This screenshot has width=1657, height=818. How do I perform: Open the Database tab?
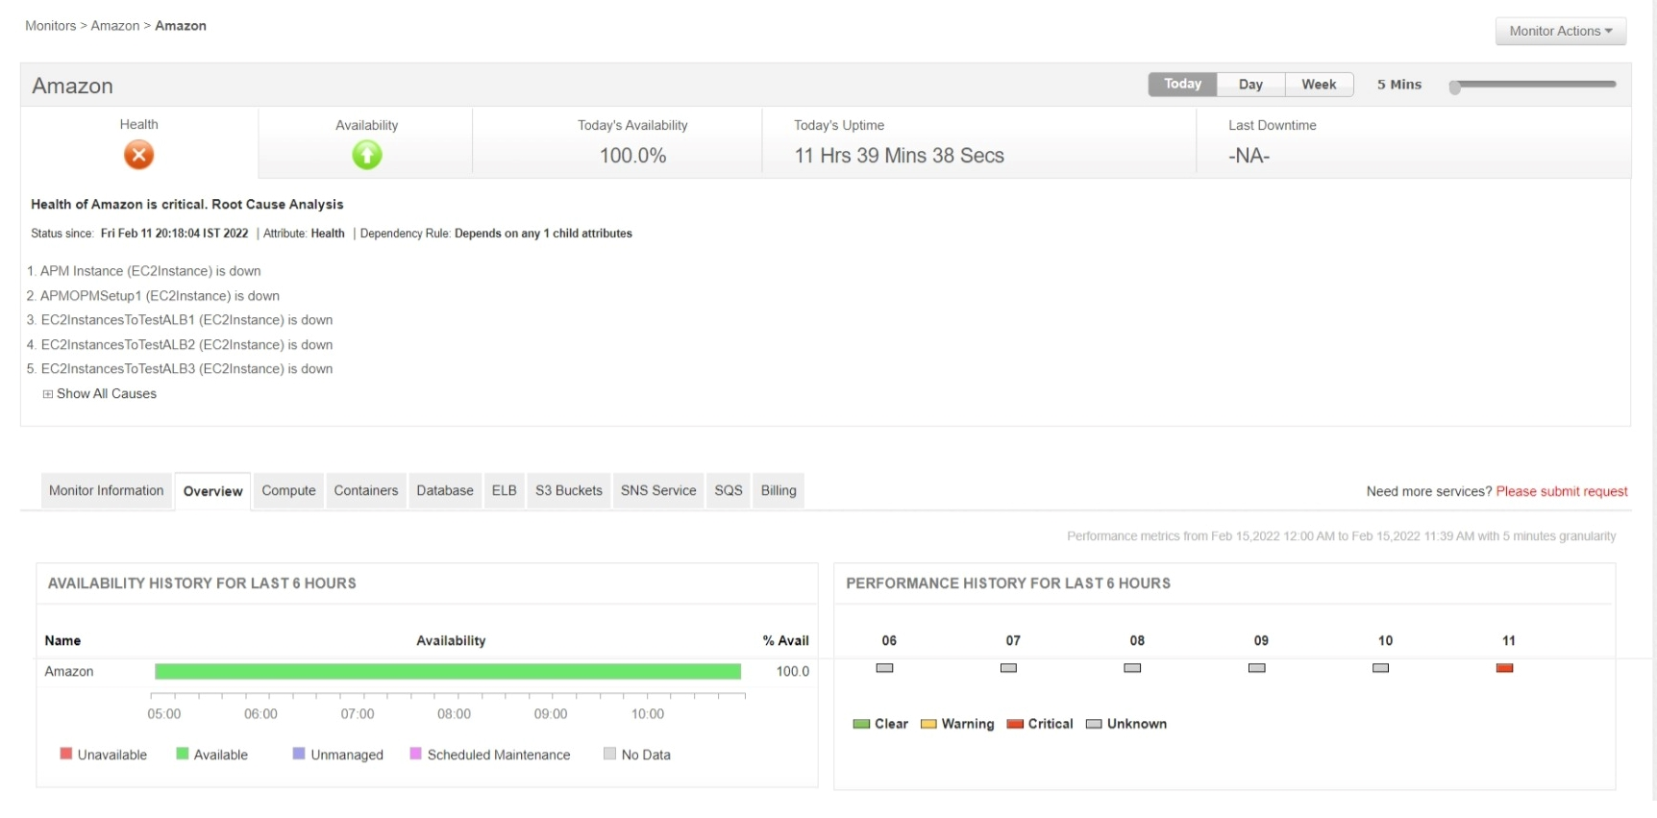point(444,491)
